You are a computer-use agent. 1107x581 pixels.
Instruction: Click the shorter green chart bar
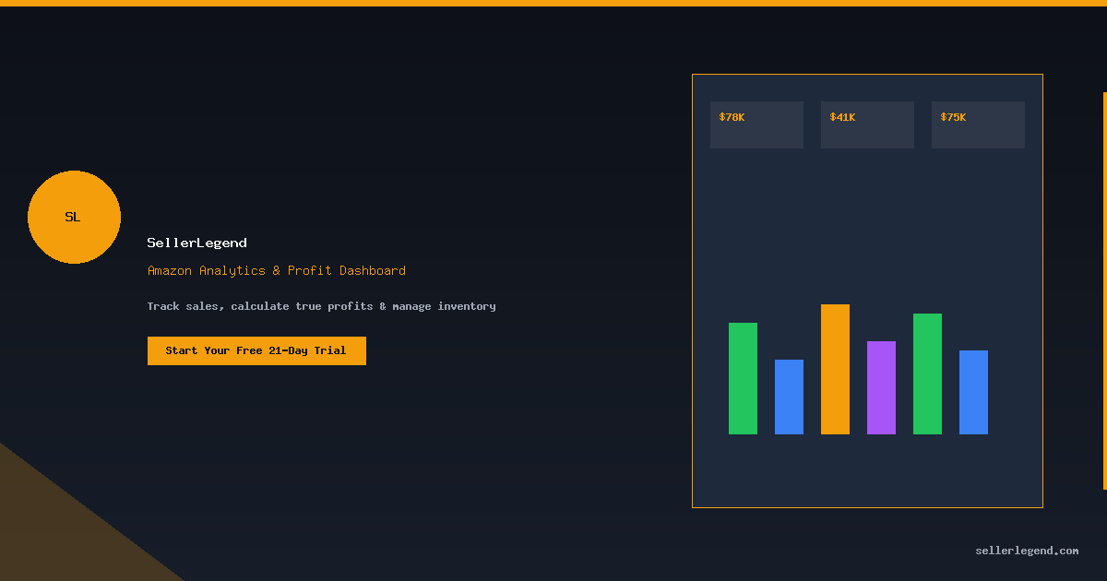(x=743, y=378)
